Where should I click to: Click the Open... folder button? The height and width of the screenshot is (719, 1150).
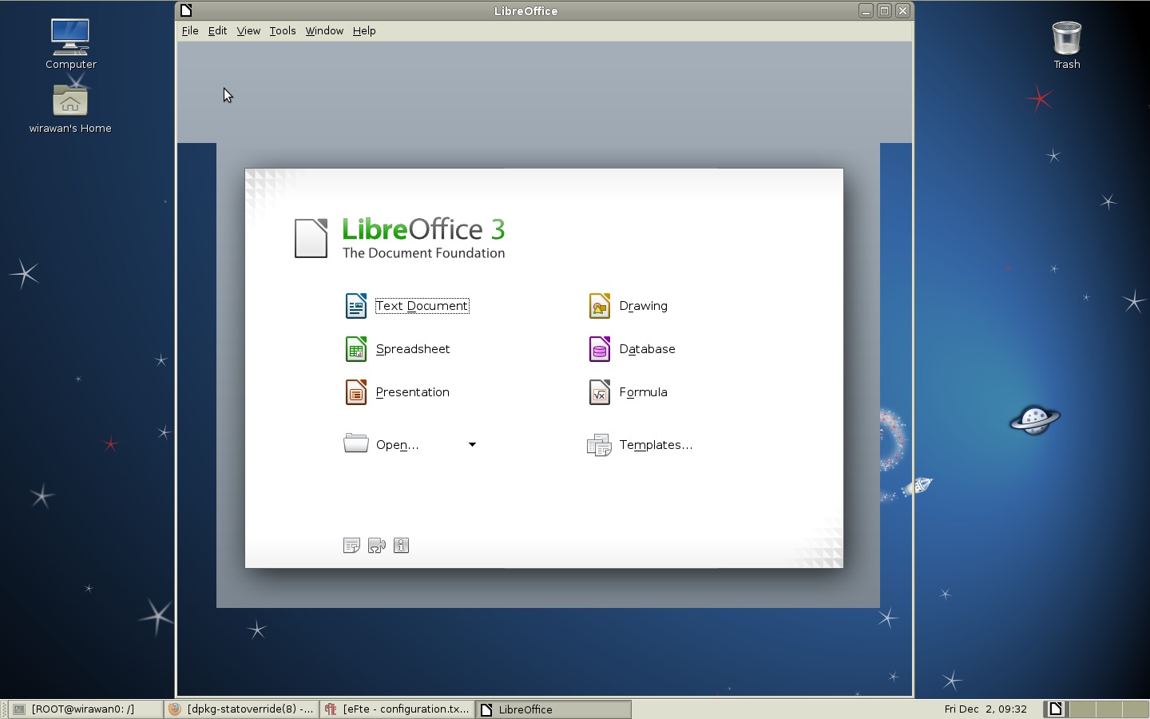point(382,444)
